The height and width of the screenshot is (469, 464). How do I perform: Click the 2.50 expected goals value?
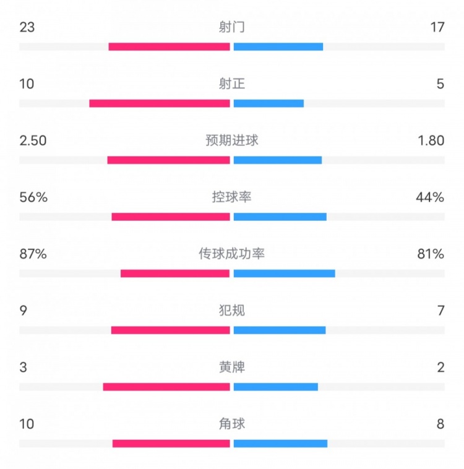tap(33, 140)
